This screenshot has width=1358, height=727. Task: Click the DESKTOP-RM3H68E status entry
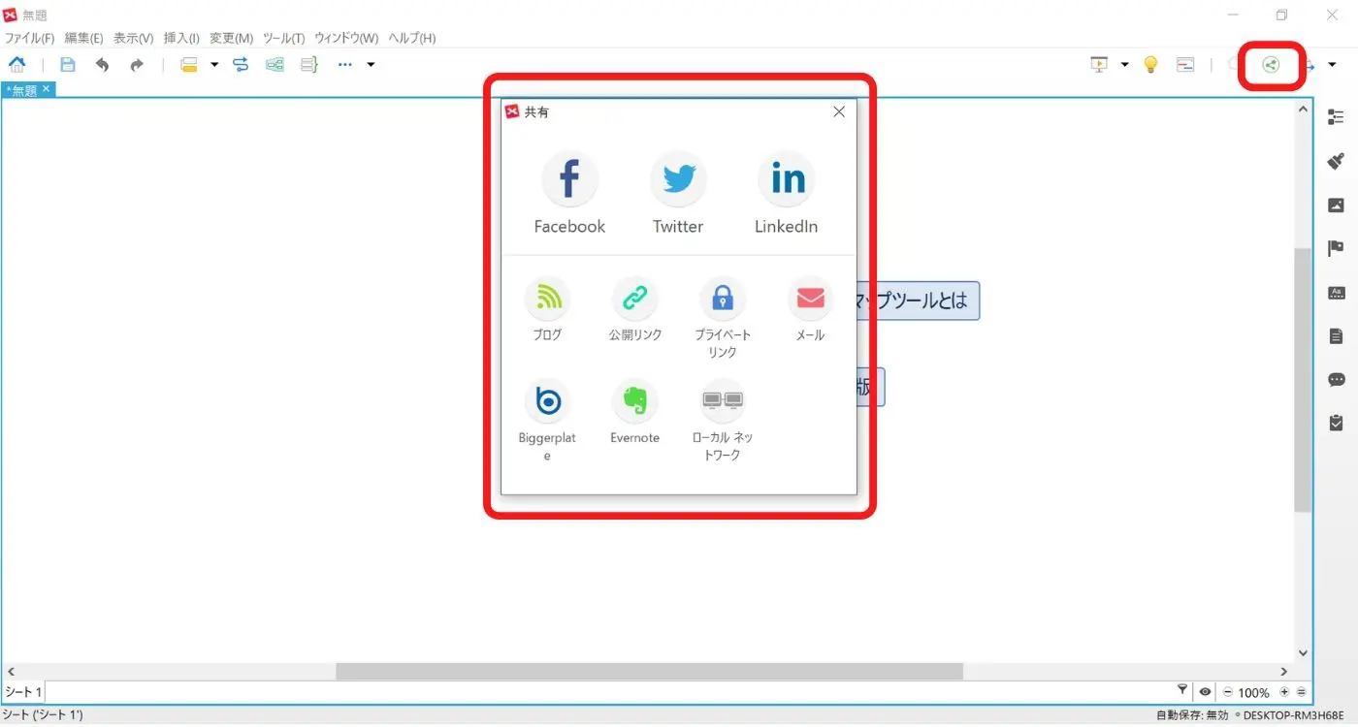point(1294,715)
